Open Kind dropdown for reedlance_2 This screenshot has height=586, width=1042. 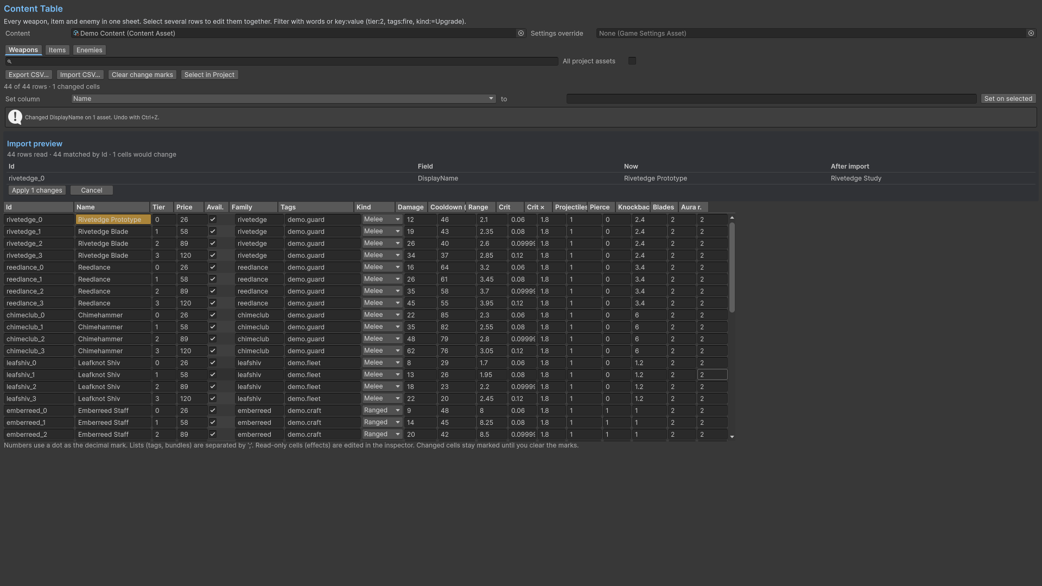(382, 291)
